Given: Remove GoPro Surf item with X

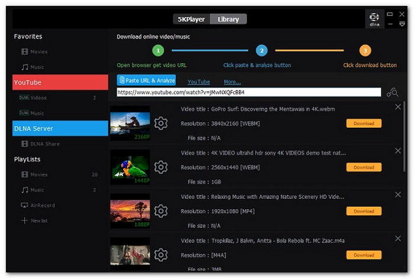Looking at the screenshot, I should (x=398, y=107).
